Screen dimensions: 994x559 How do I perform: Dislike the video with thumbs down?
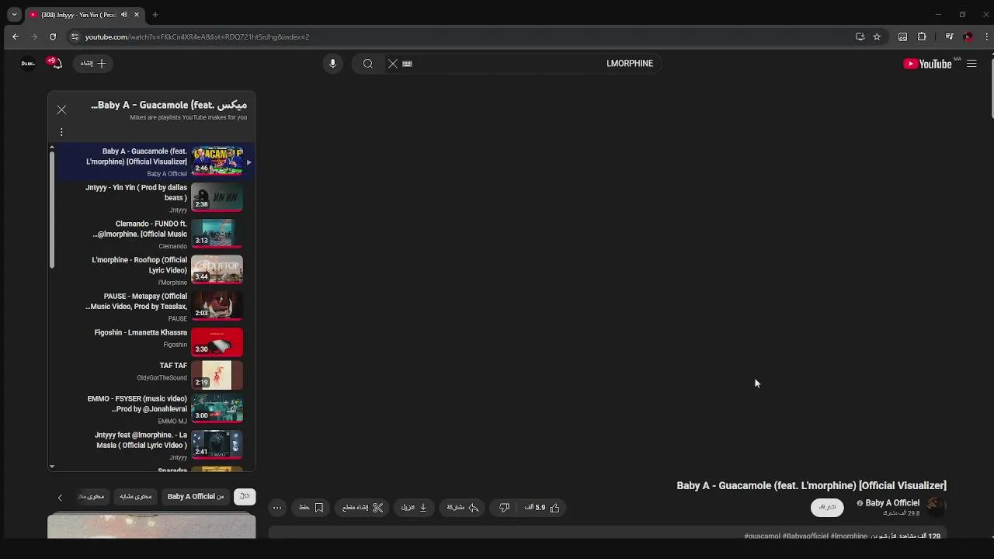pos(504,508)
